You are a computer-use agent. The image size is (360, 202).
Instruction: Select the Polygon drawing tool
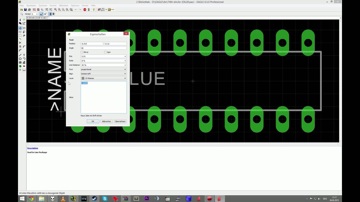[x=24, y=62]
